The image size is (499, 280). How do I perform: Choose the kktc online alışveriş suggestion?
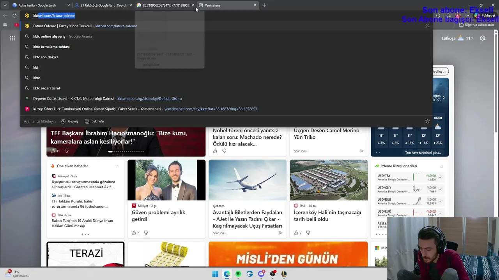pos(226,36)
